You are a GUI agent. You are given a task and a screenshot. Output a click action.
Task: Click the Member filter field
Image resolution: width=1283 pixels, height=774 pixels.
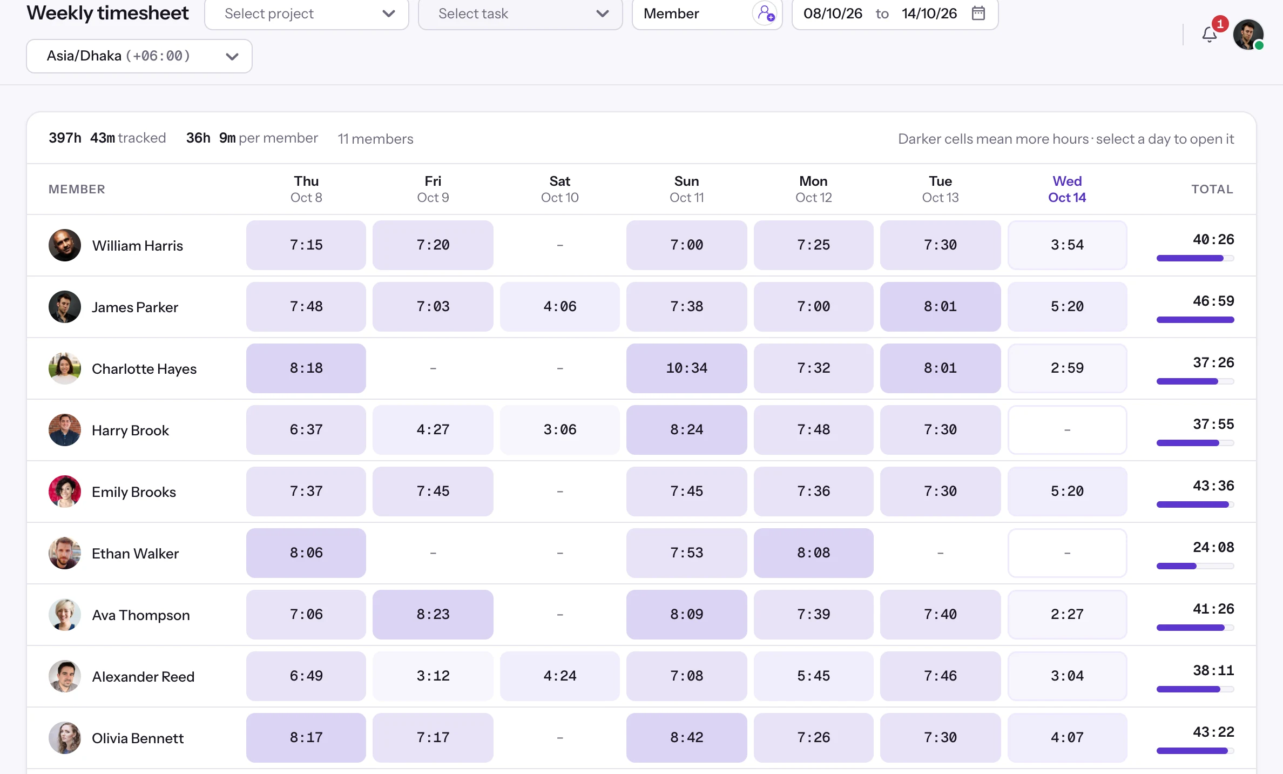707,14
